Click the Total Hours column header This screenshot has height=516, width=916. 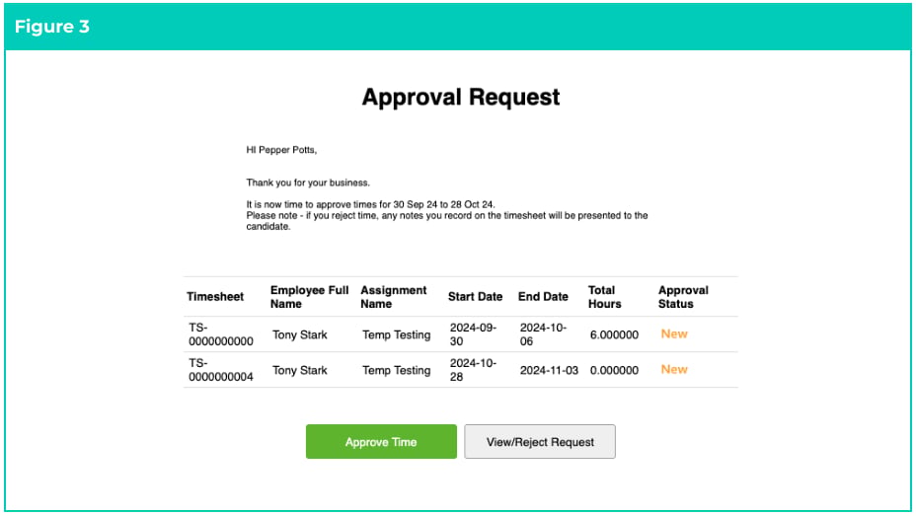(x=605, y=297)
